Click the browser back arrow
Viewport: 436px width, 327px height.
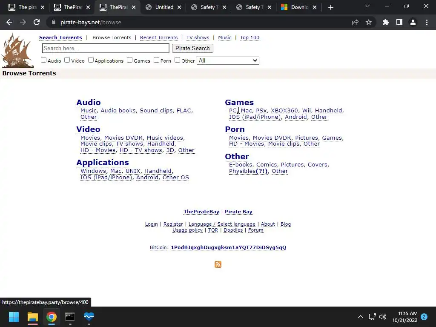click(x=9, y=22)
